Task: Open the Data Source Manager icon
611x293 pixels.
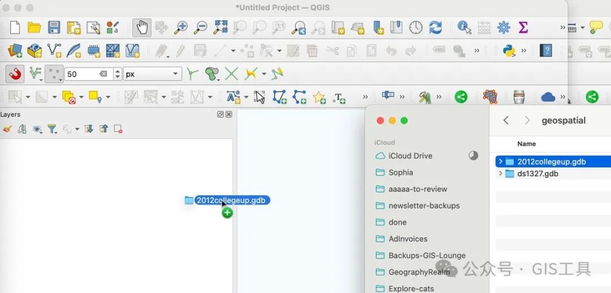Action: click(x=15, y=51)
